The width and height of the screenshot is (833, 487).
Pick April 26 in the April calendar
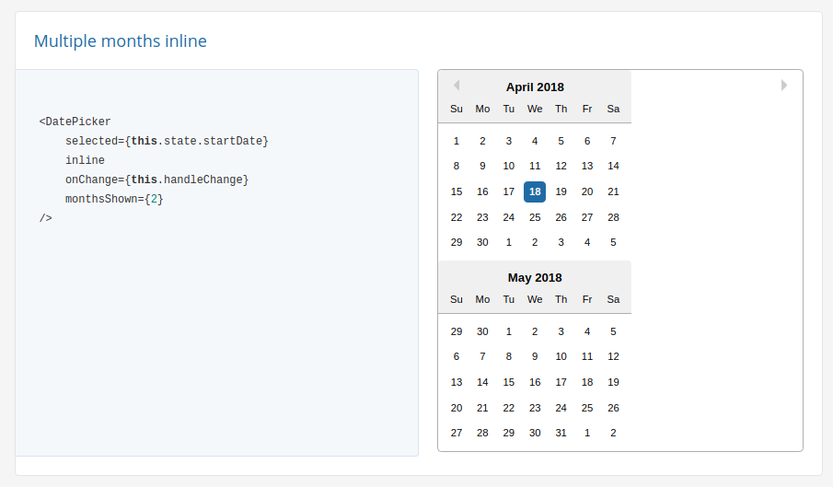(x=561, y=217)
